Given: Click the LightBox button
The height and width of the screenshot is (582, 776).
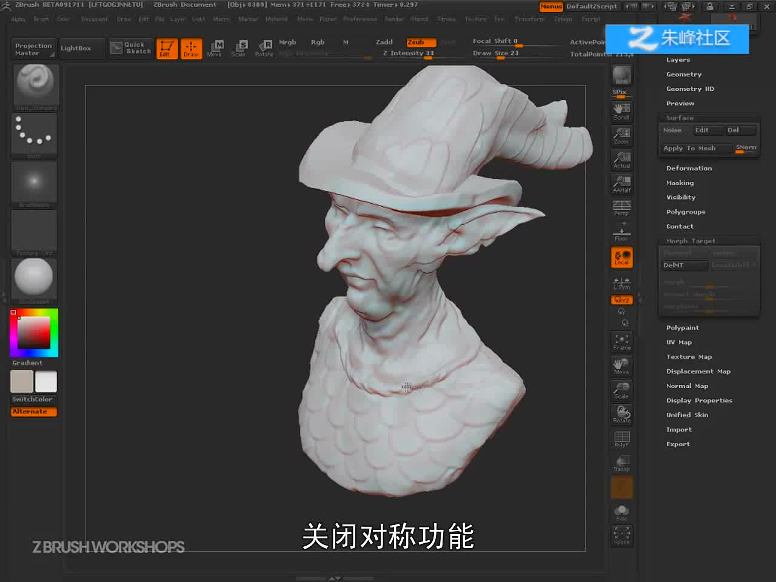Looking at the screenshot, I should pyautogui.click(x=76, y=48).
